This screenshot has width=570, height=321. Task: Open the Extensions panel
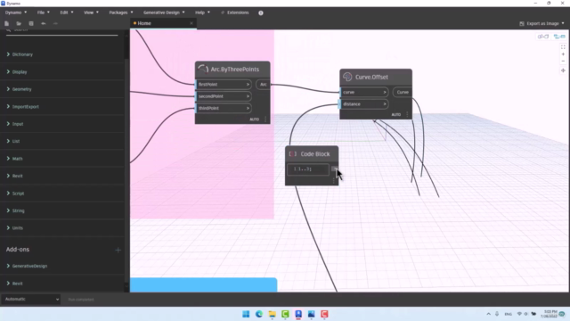235,12
